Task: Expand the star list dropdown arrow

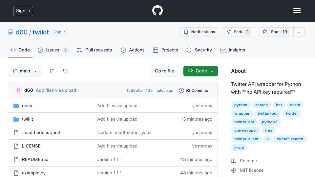Action: pos(299,32)
